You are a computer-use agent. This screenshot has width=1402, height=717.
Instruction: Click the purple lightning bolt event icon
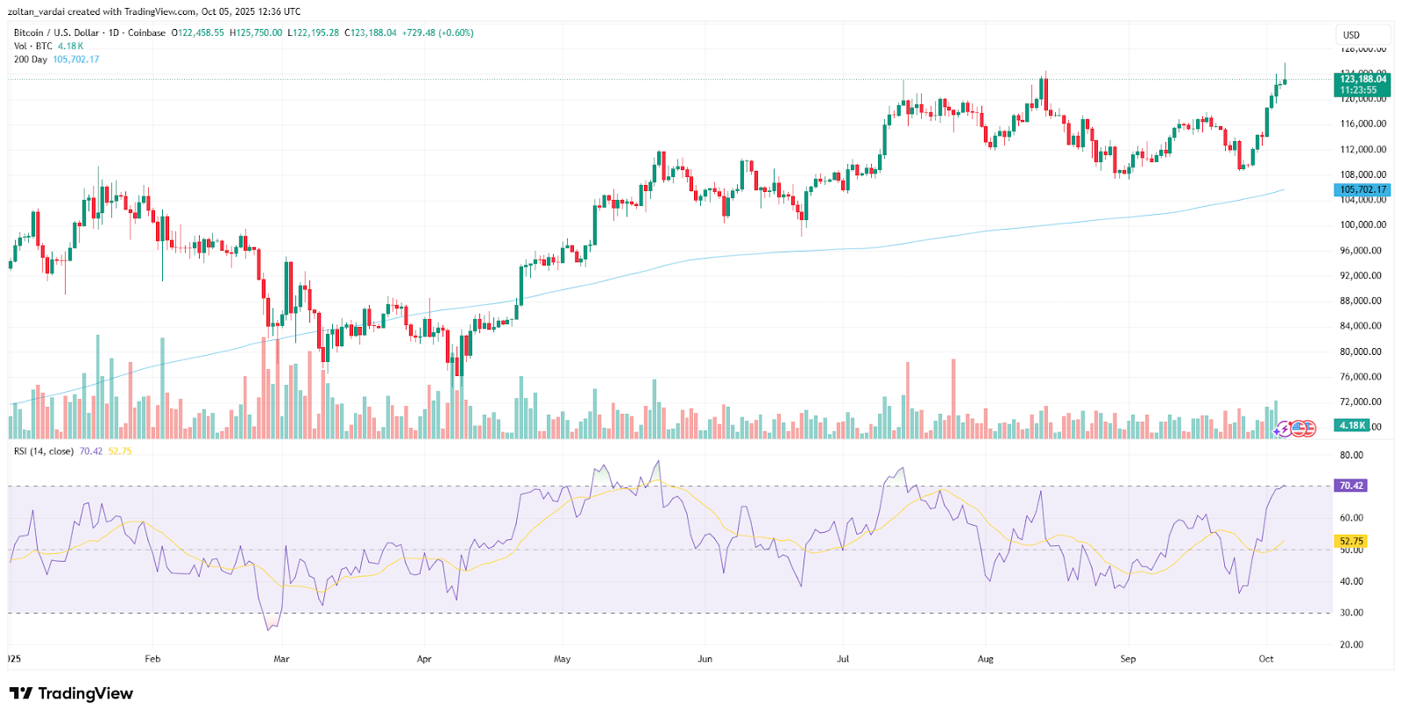coord(1285,429)
